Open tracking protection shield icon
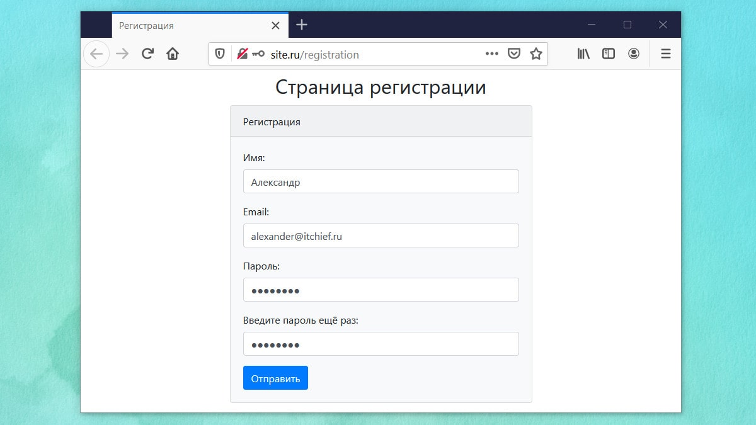 pyautogui.click(x=220, y=54)
